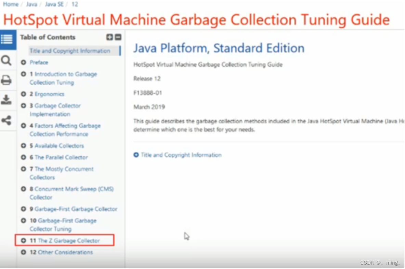Image resolution: width=405 pixels, height=269 pixels.
Task: Expand chapter 1 Introduction to Garbage Collection Tuning
Action: (24, 74)
